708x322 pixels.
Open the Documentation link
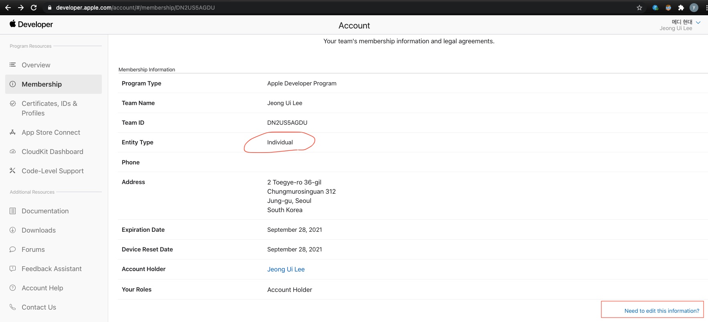(x=45, y=211)
